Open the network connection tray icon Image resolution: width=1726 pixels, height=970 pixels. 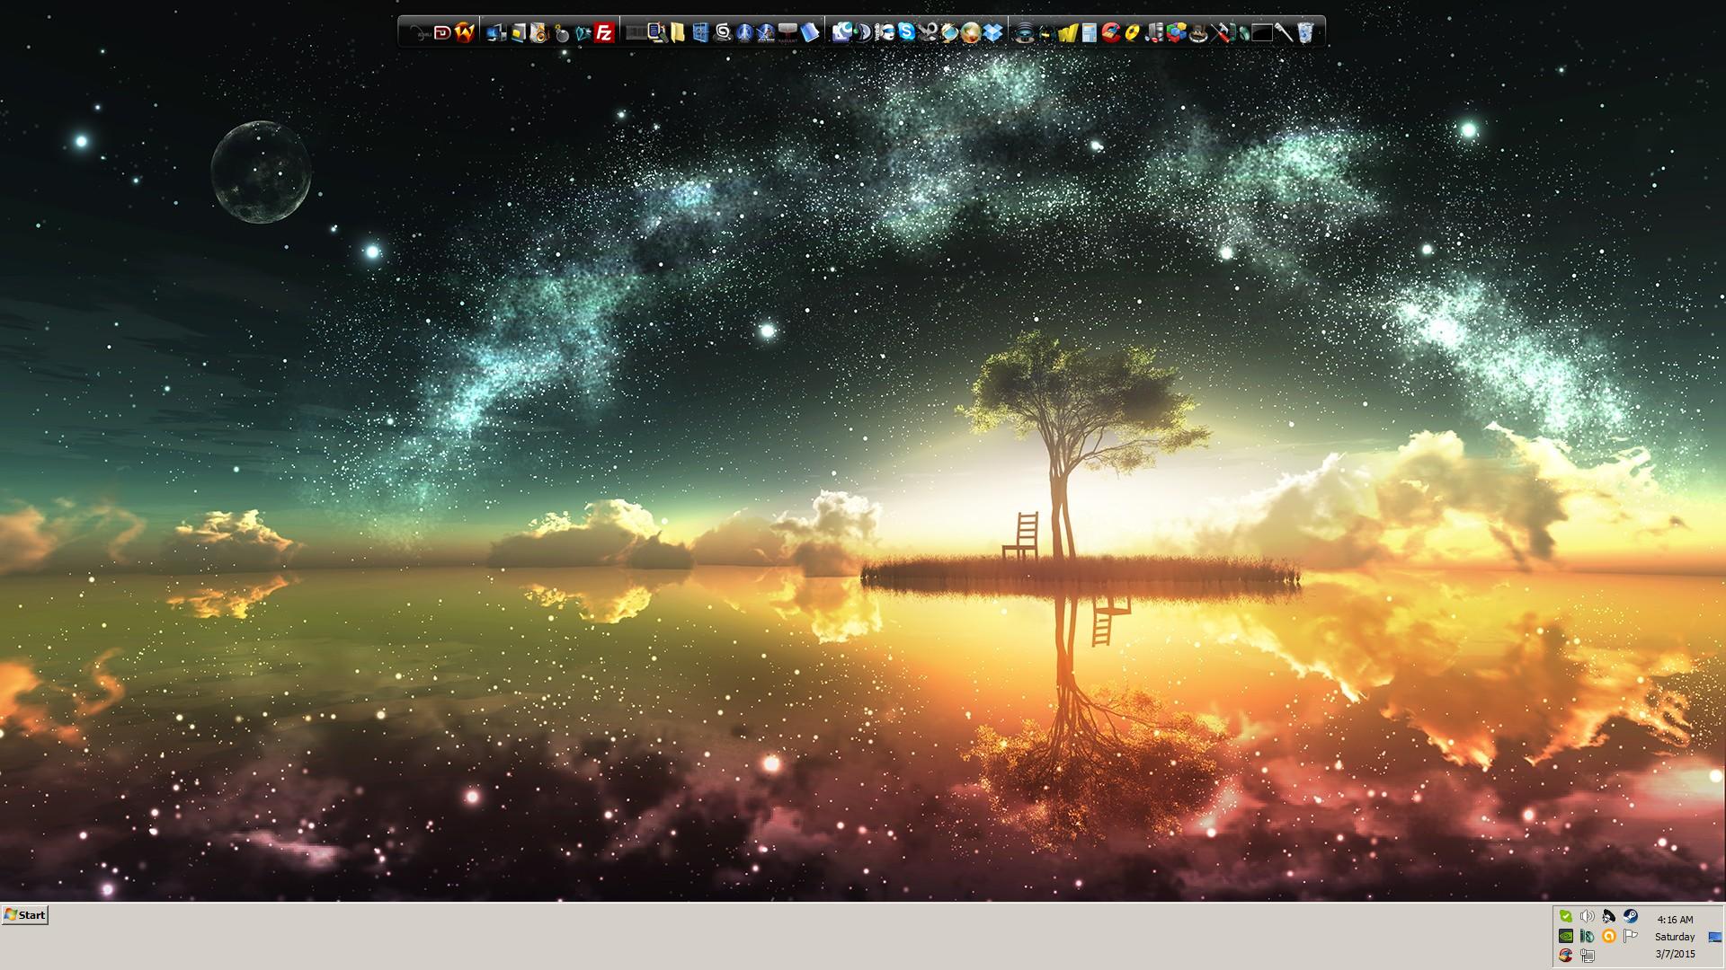[1588, 956]
